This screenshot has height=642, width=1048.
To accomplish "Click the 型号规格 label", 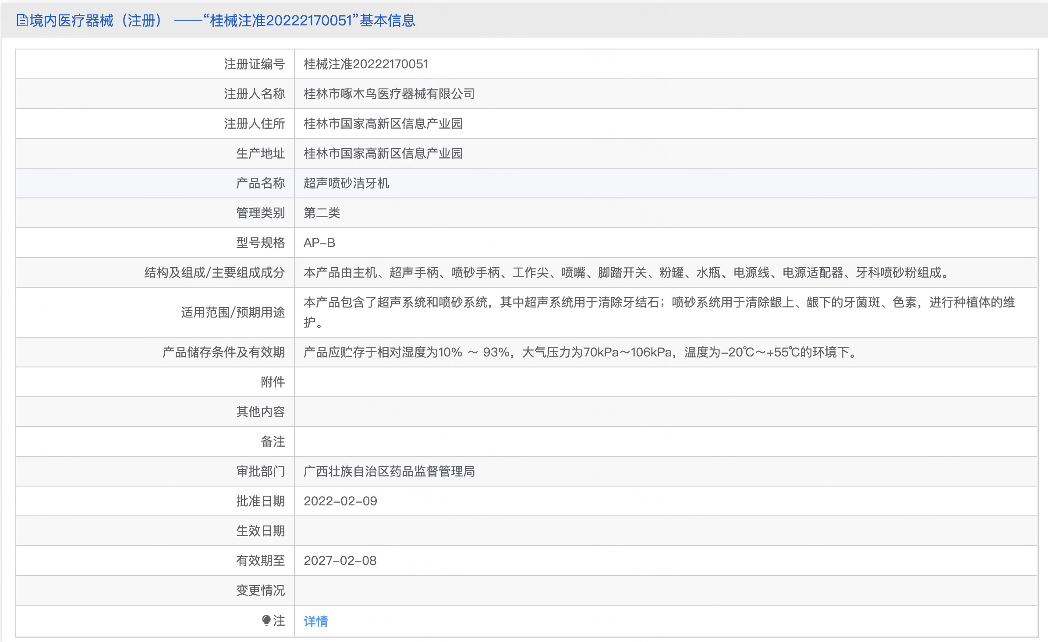I will pos(260,243).
